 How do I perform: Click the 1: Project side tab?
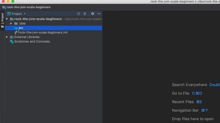click(x=2, y=20)
